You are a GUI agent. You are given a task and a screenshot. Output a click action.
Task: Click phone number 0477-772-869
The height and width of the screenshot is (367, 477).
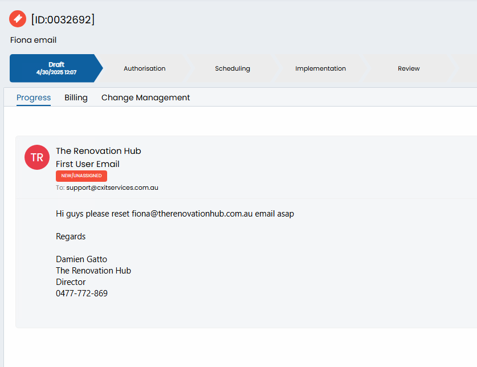click(x=82, y=293)
